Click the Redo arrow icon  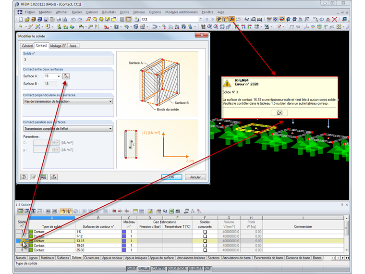click(x=80, y=19)
